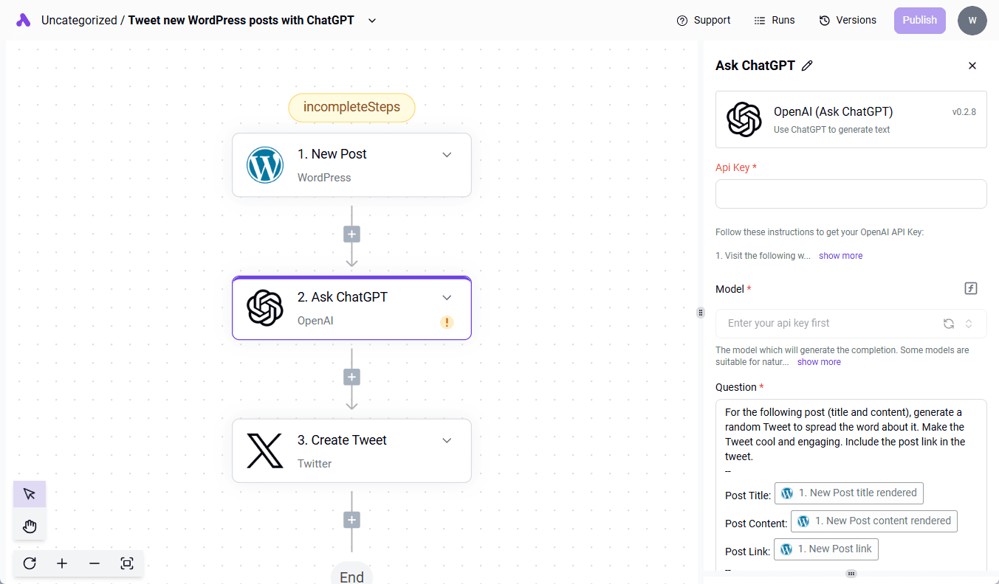The height and width of the screenshot is (584, 999).
Task: Expand the Create Tweet step chevron
Action: tap(447, 441)
